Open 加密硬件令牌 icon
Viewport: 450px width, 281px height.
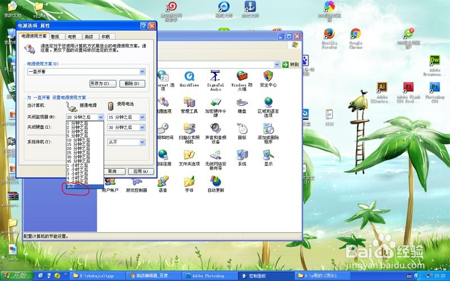point(215,107)
